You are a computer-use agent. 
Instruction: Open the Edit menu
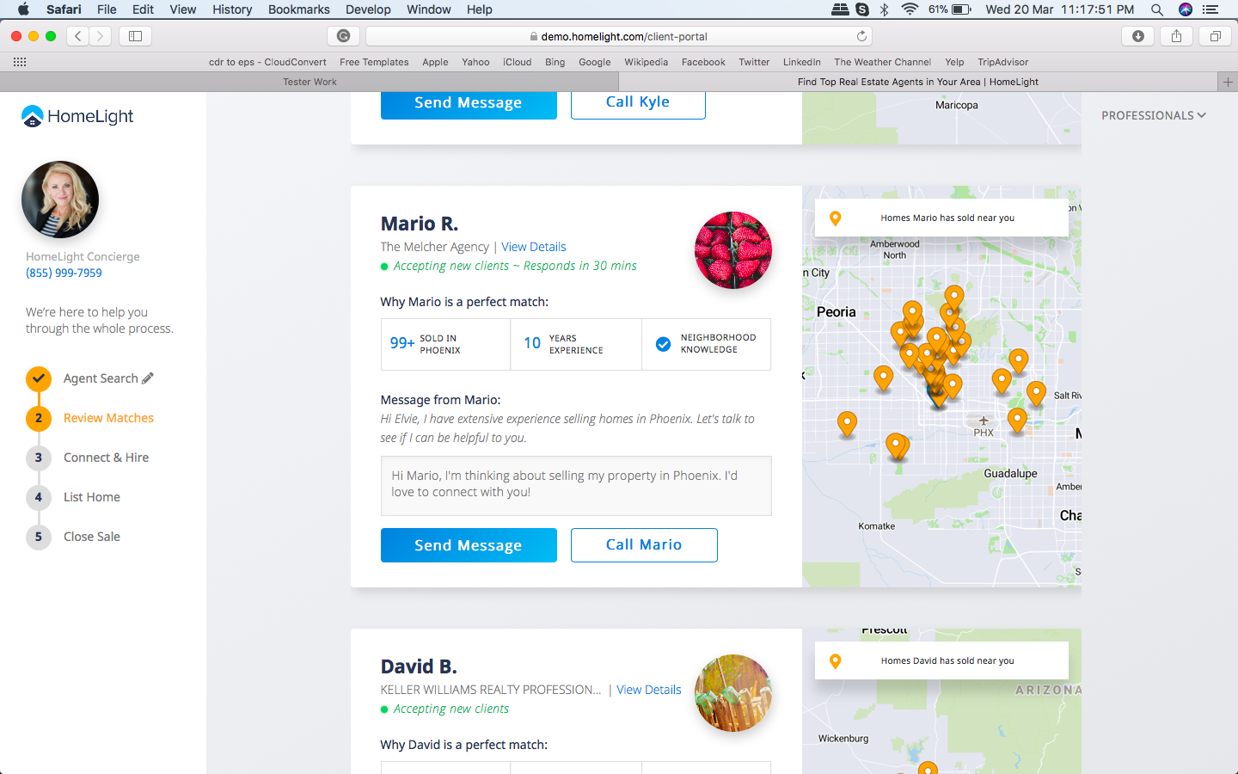click(143, 9)
